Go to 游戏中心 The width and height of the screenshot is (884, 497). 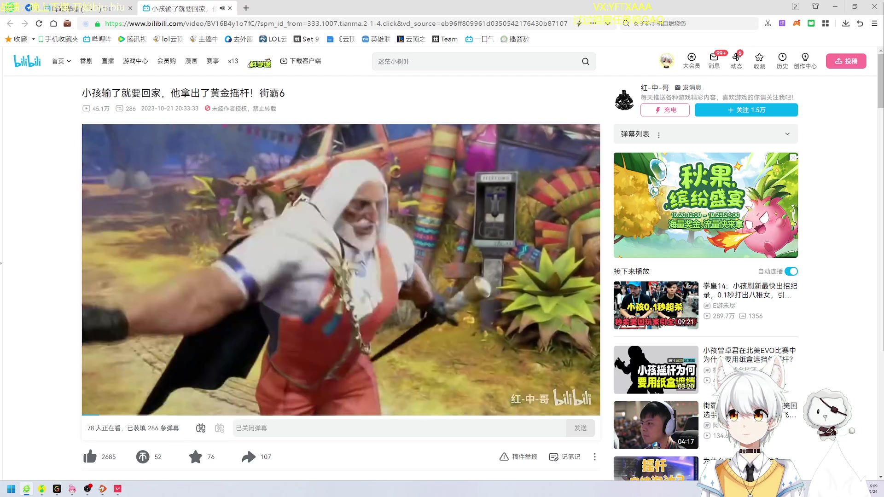point(135,61)
